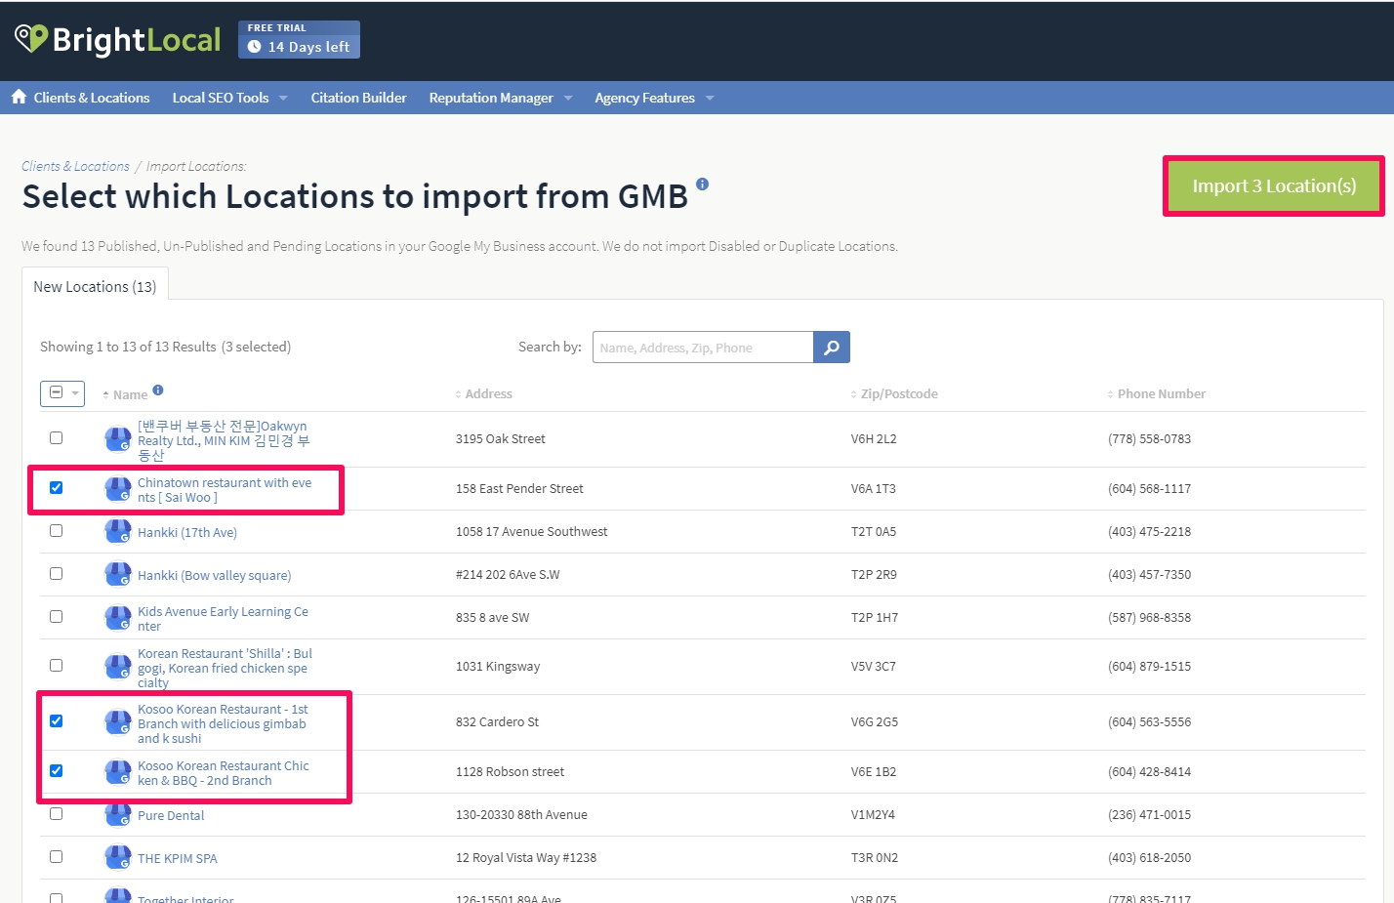Click the 14 Days left free trial badge
Viewport: 1394px width, 903px height.
pyautogui.click(x=299, y=40)
